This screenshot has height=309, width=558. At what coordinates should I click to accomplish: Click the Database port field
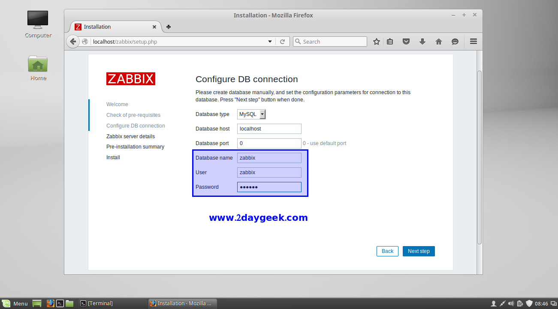click(x=269, y=143)
